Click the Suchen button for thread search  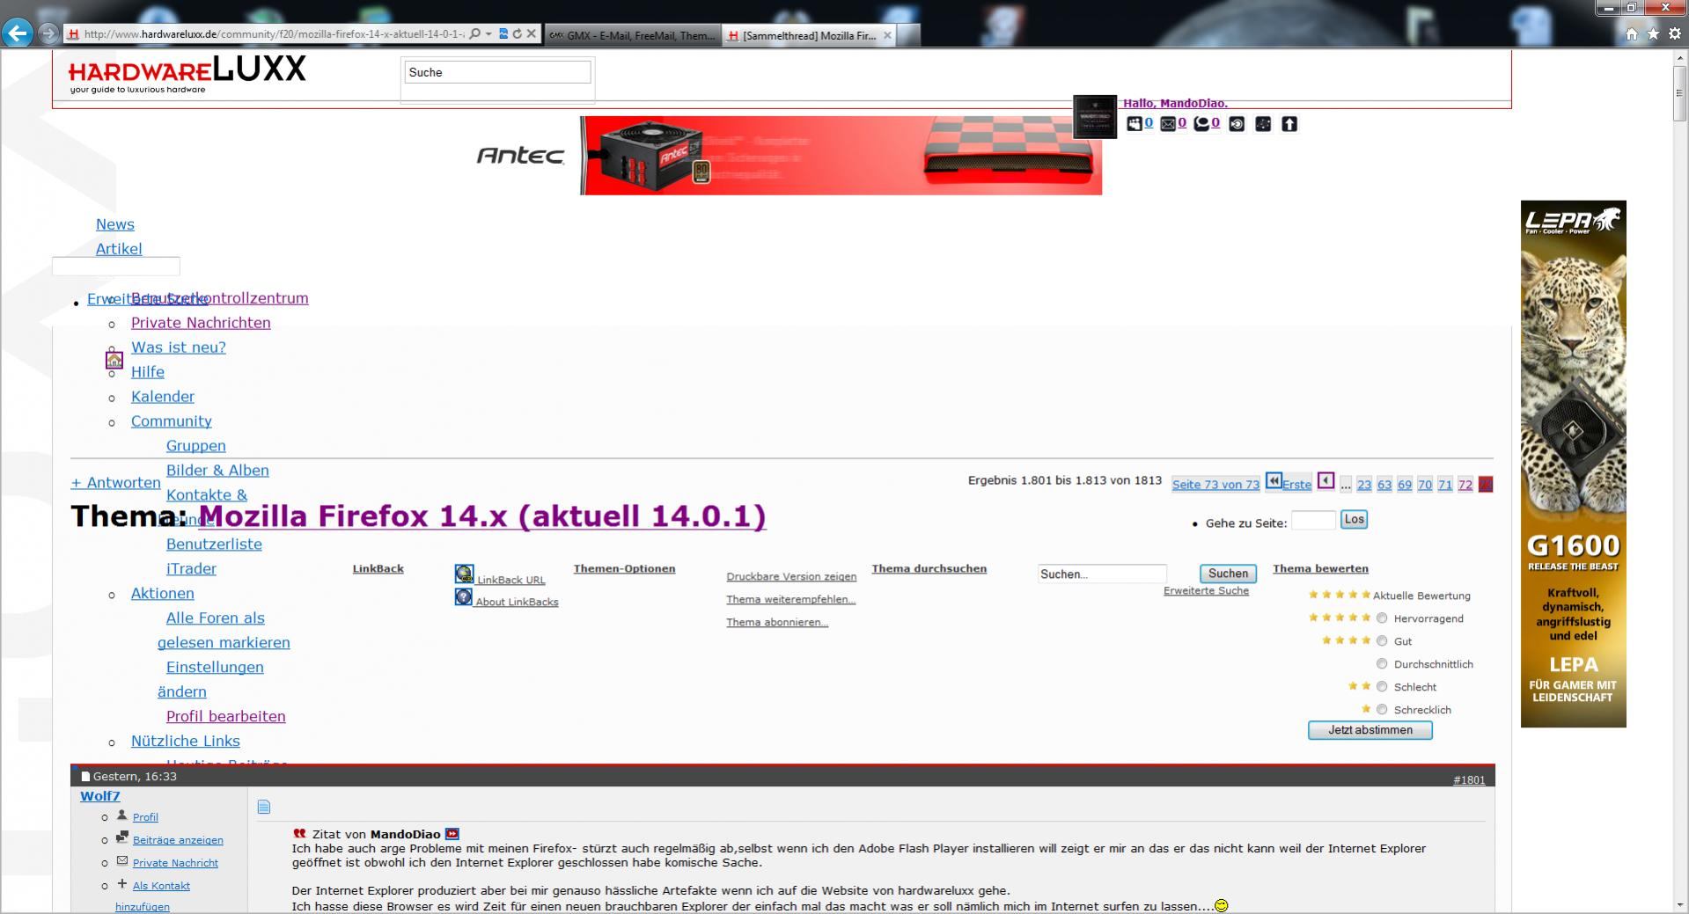click(x=1228, y=574)
